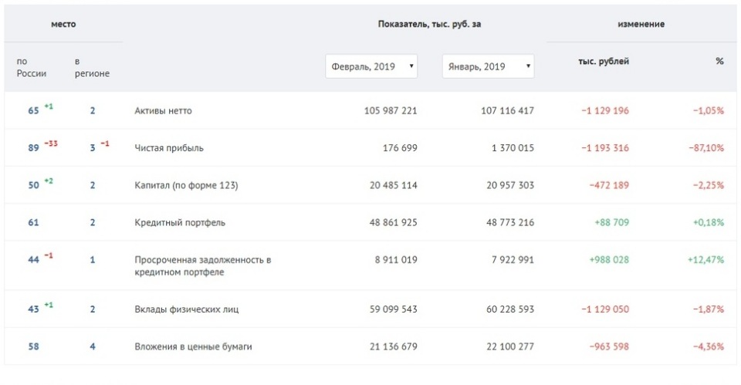Click the тыс. рублей column header

click(x=603, y=62)
